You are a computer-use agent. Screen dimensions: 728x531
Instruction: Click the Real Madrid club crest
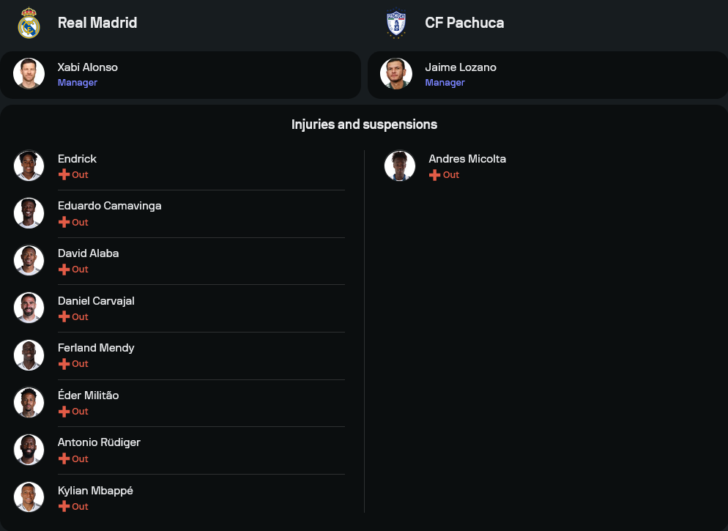click(x=29, y=23)
